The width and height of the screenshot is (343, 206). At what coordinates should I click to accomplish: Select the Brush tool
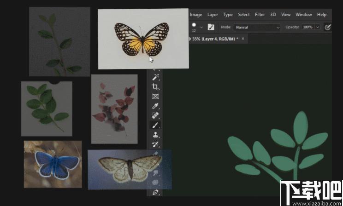pyautogui.click(x=155, y=125)
